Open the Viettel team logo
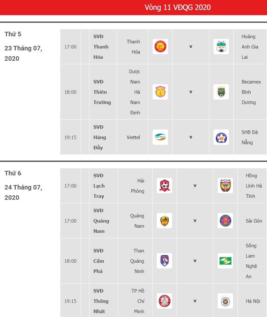Viewport: 267px width, 317px height. pyautogui.click(x=160, y=137)
